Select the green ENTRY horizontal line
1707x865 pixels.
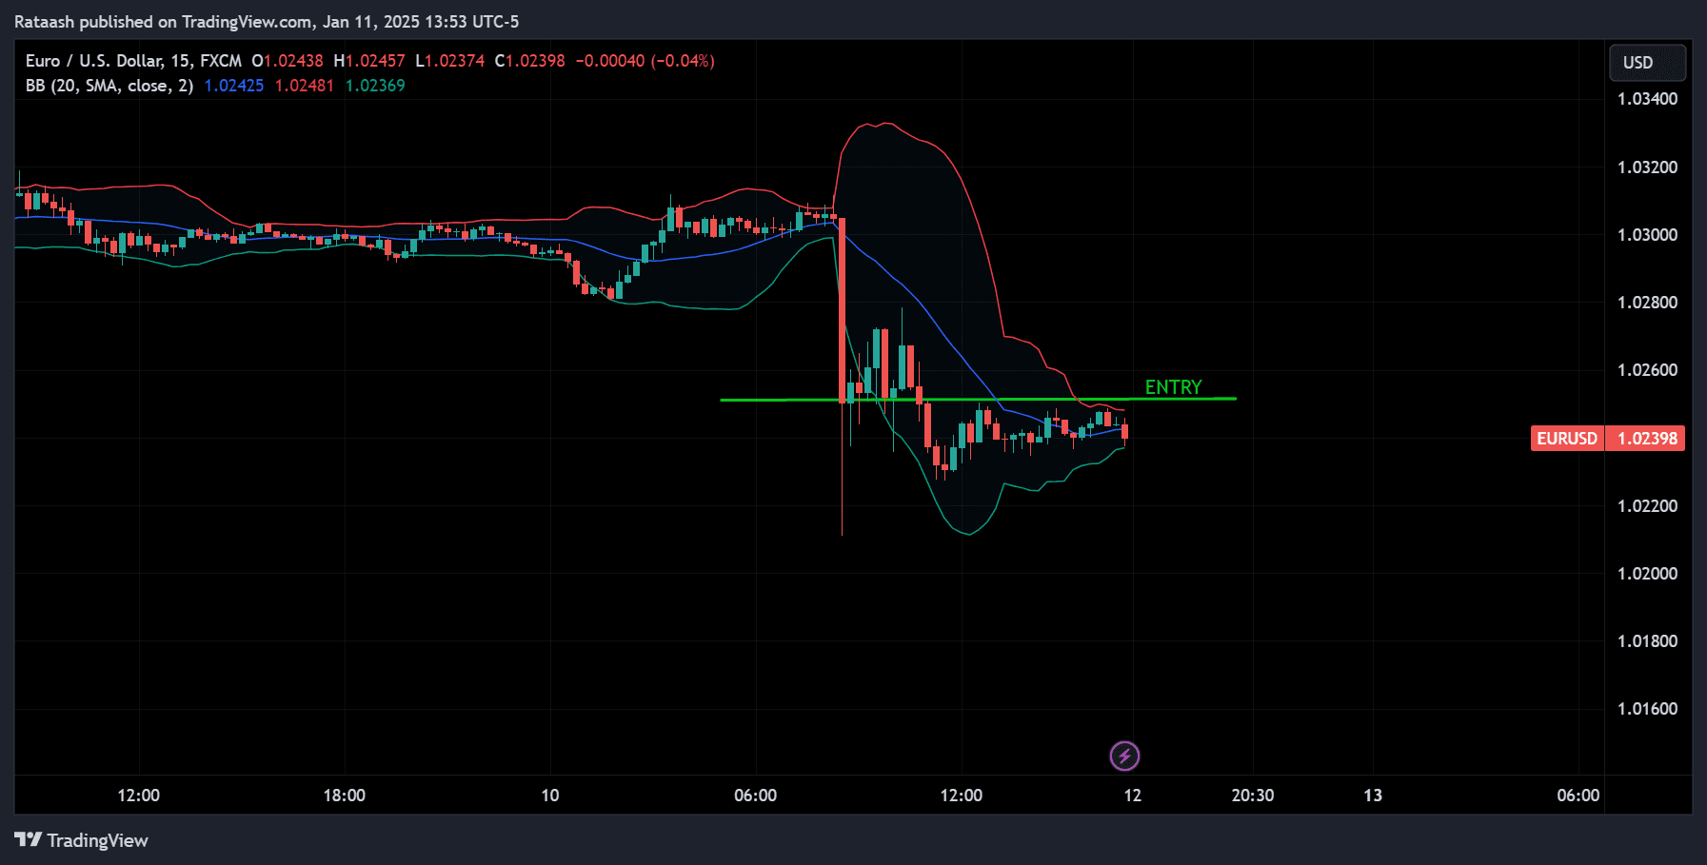coord(978,400)
